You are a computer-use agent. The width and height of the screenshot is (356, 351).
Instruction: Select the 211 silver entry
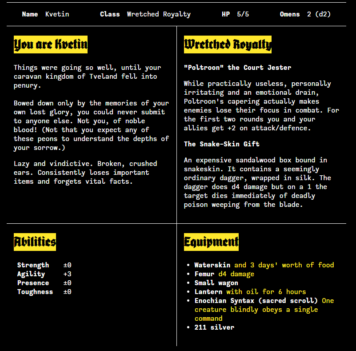(x=214, y=327)
